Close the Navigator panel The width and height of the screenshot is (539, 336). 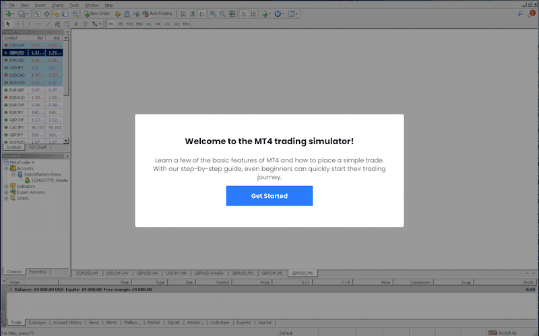click(x=67, y=156)
